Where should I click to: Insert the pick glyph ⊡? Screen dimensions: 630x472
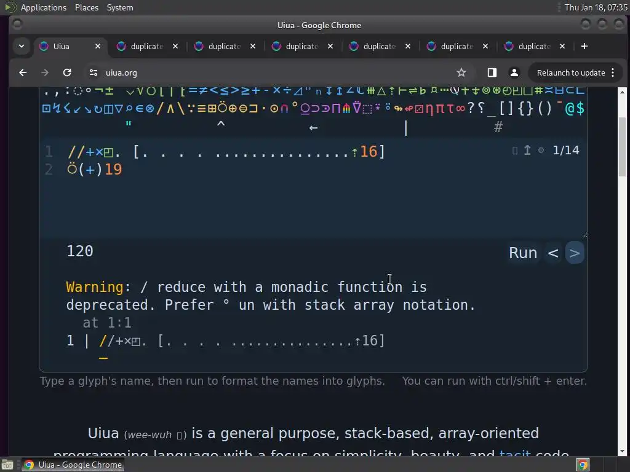coord(47,109)
